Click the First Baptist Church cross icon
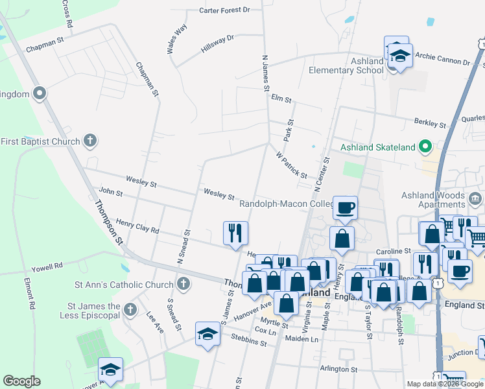Viewport: 485px width, 389px height. [x=90, y=141]
